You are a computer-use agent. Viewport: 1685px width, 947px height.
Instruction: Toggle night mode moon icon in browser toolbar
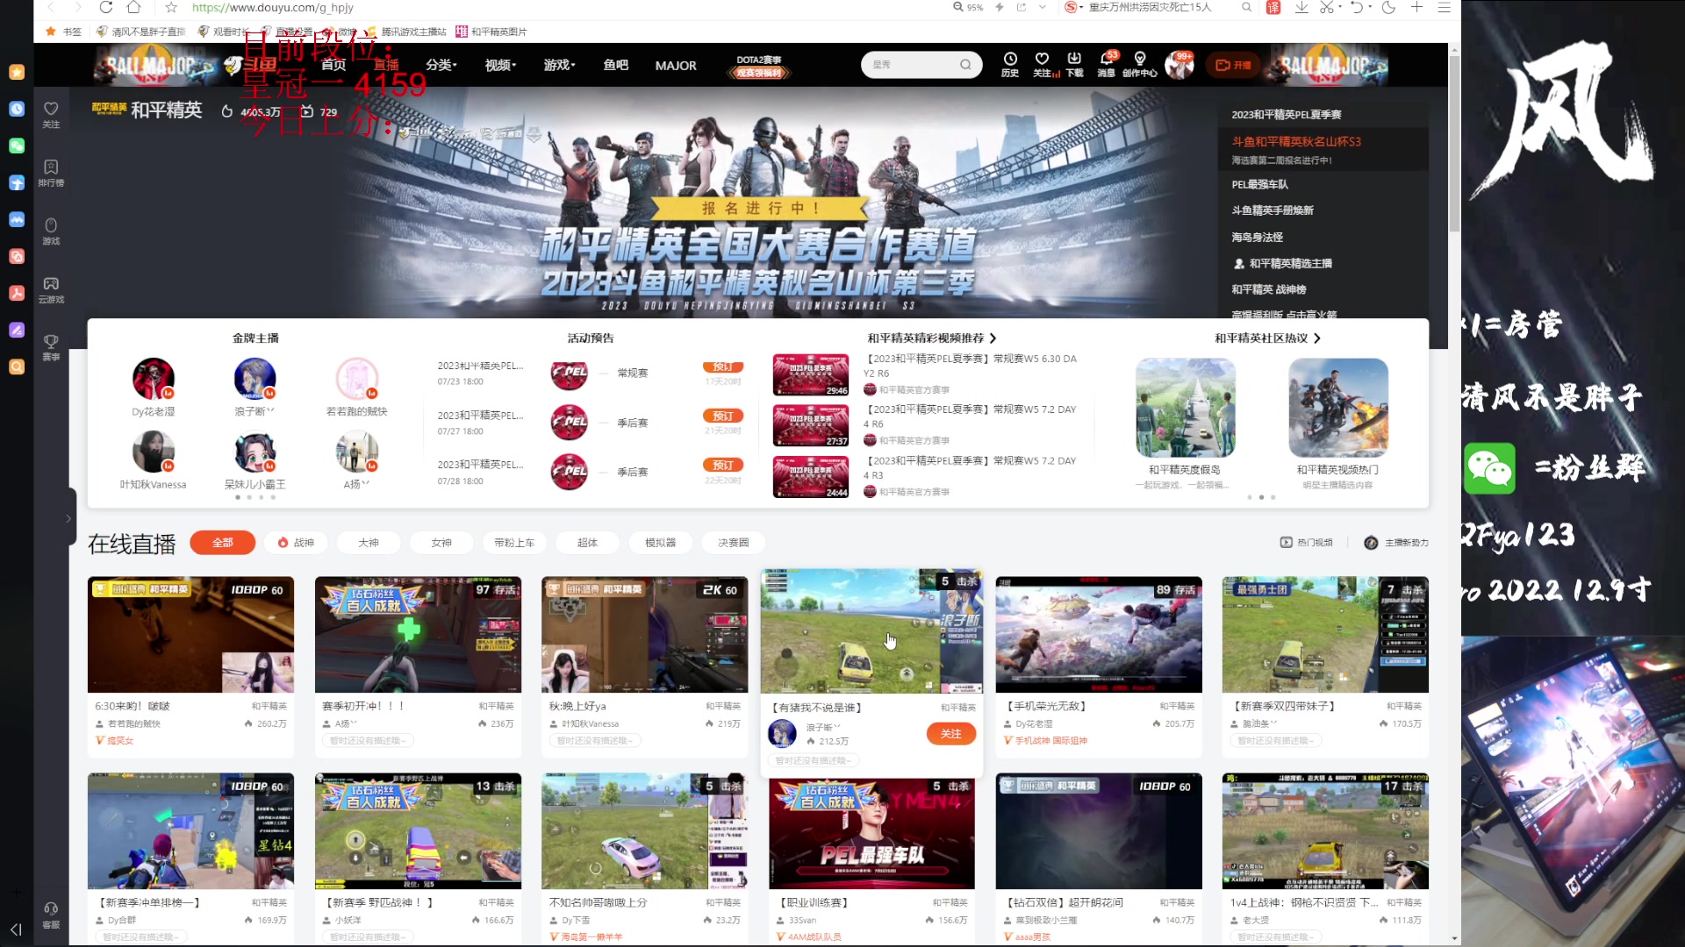[x=1388, y=7]
